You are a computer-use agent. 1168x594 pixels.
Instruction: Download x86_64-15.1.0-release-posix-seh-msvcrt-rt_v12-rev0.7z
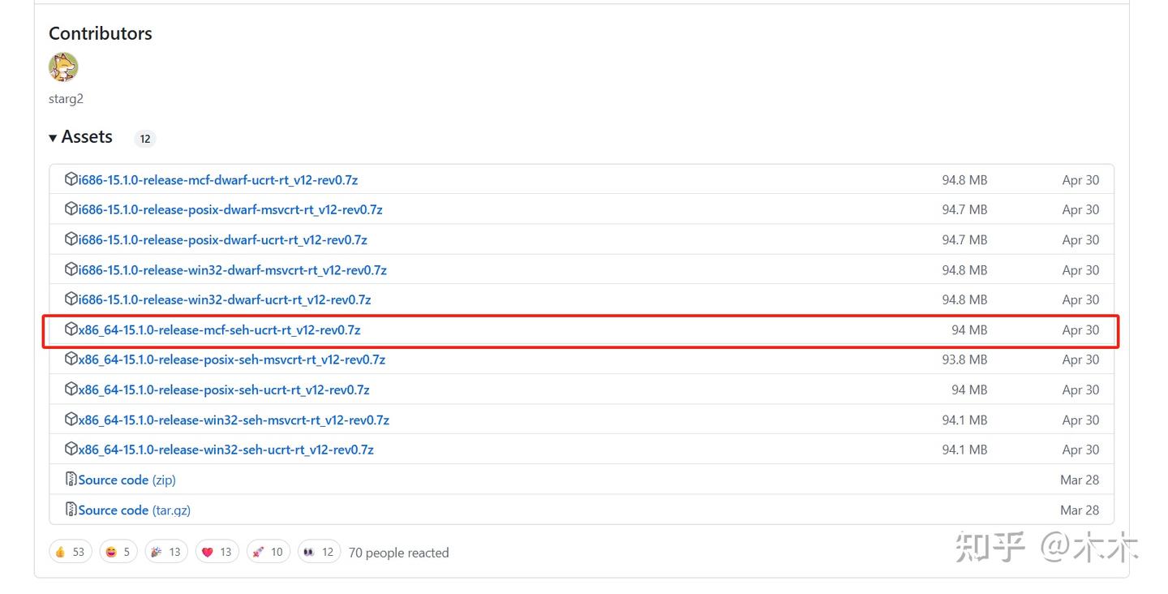pos(232,359)
